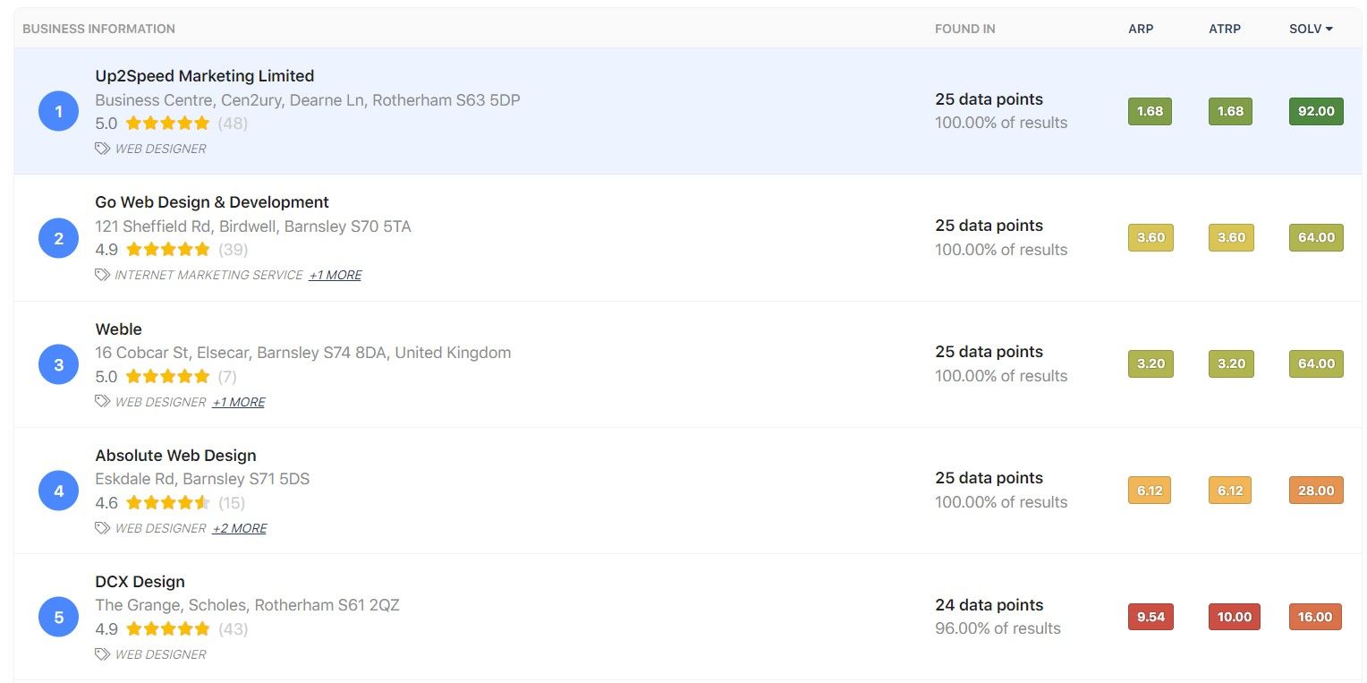Expand +1 MORE categories for Weble
The image size is (1367, 683).
point(239,402)
